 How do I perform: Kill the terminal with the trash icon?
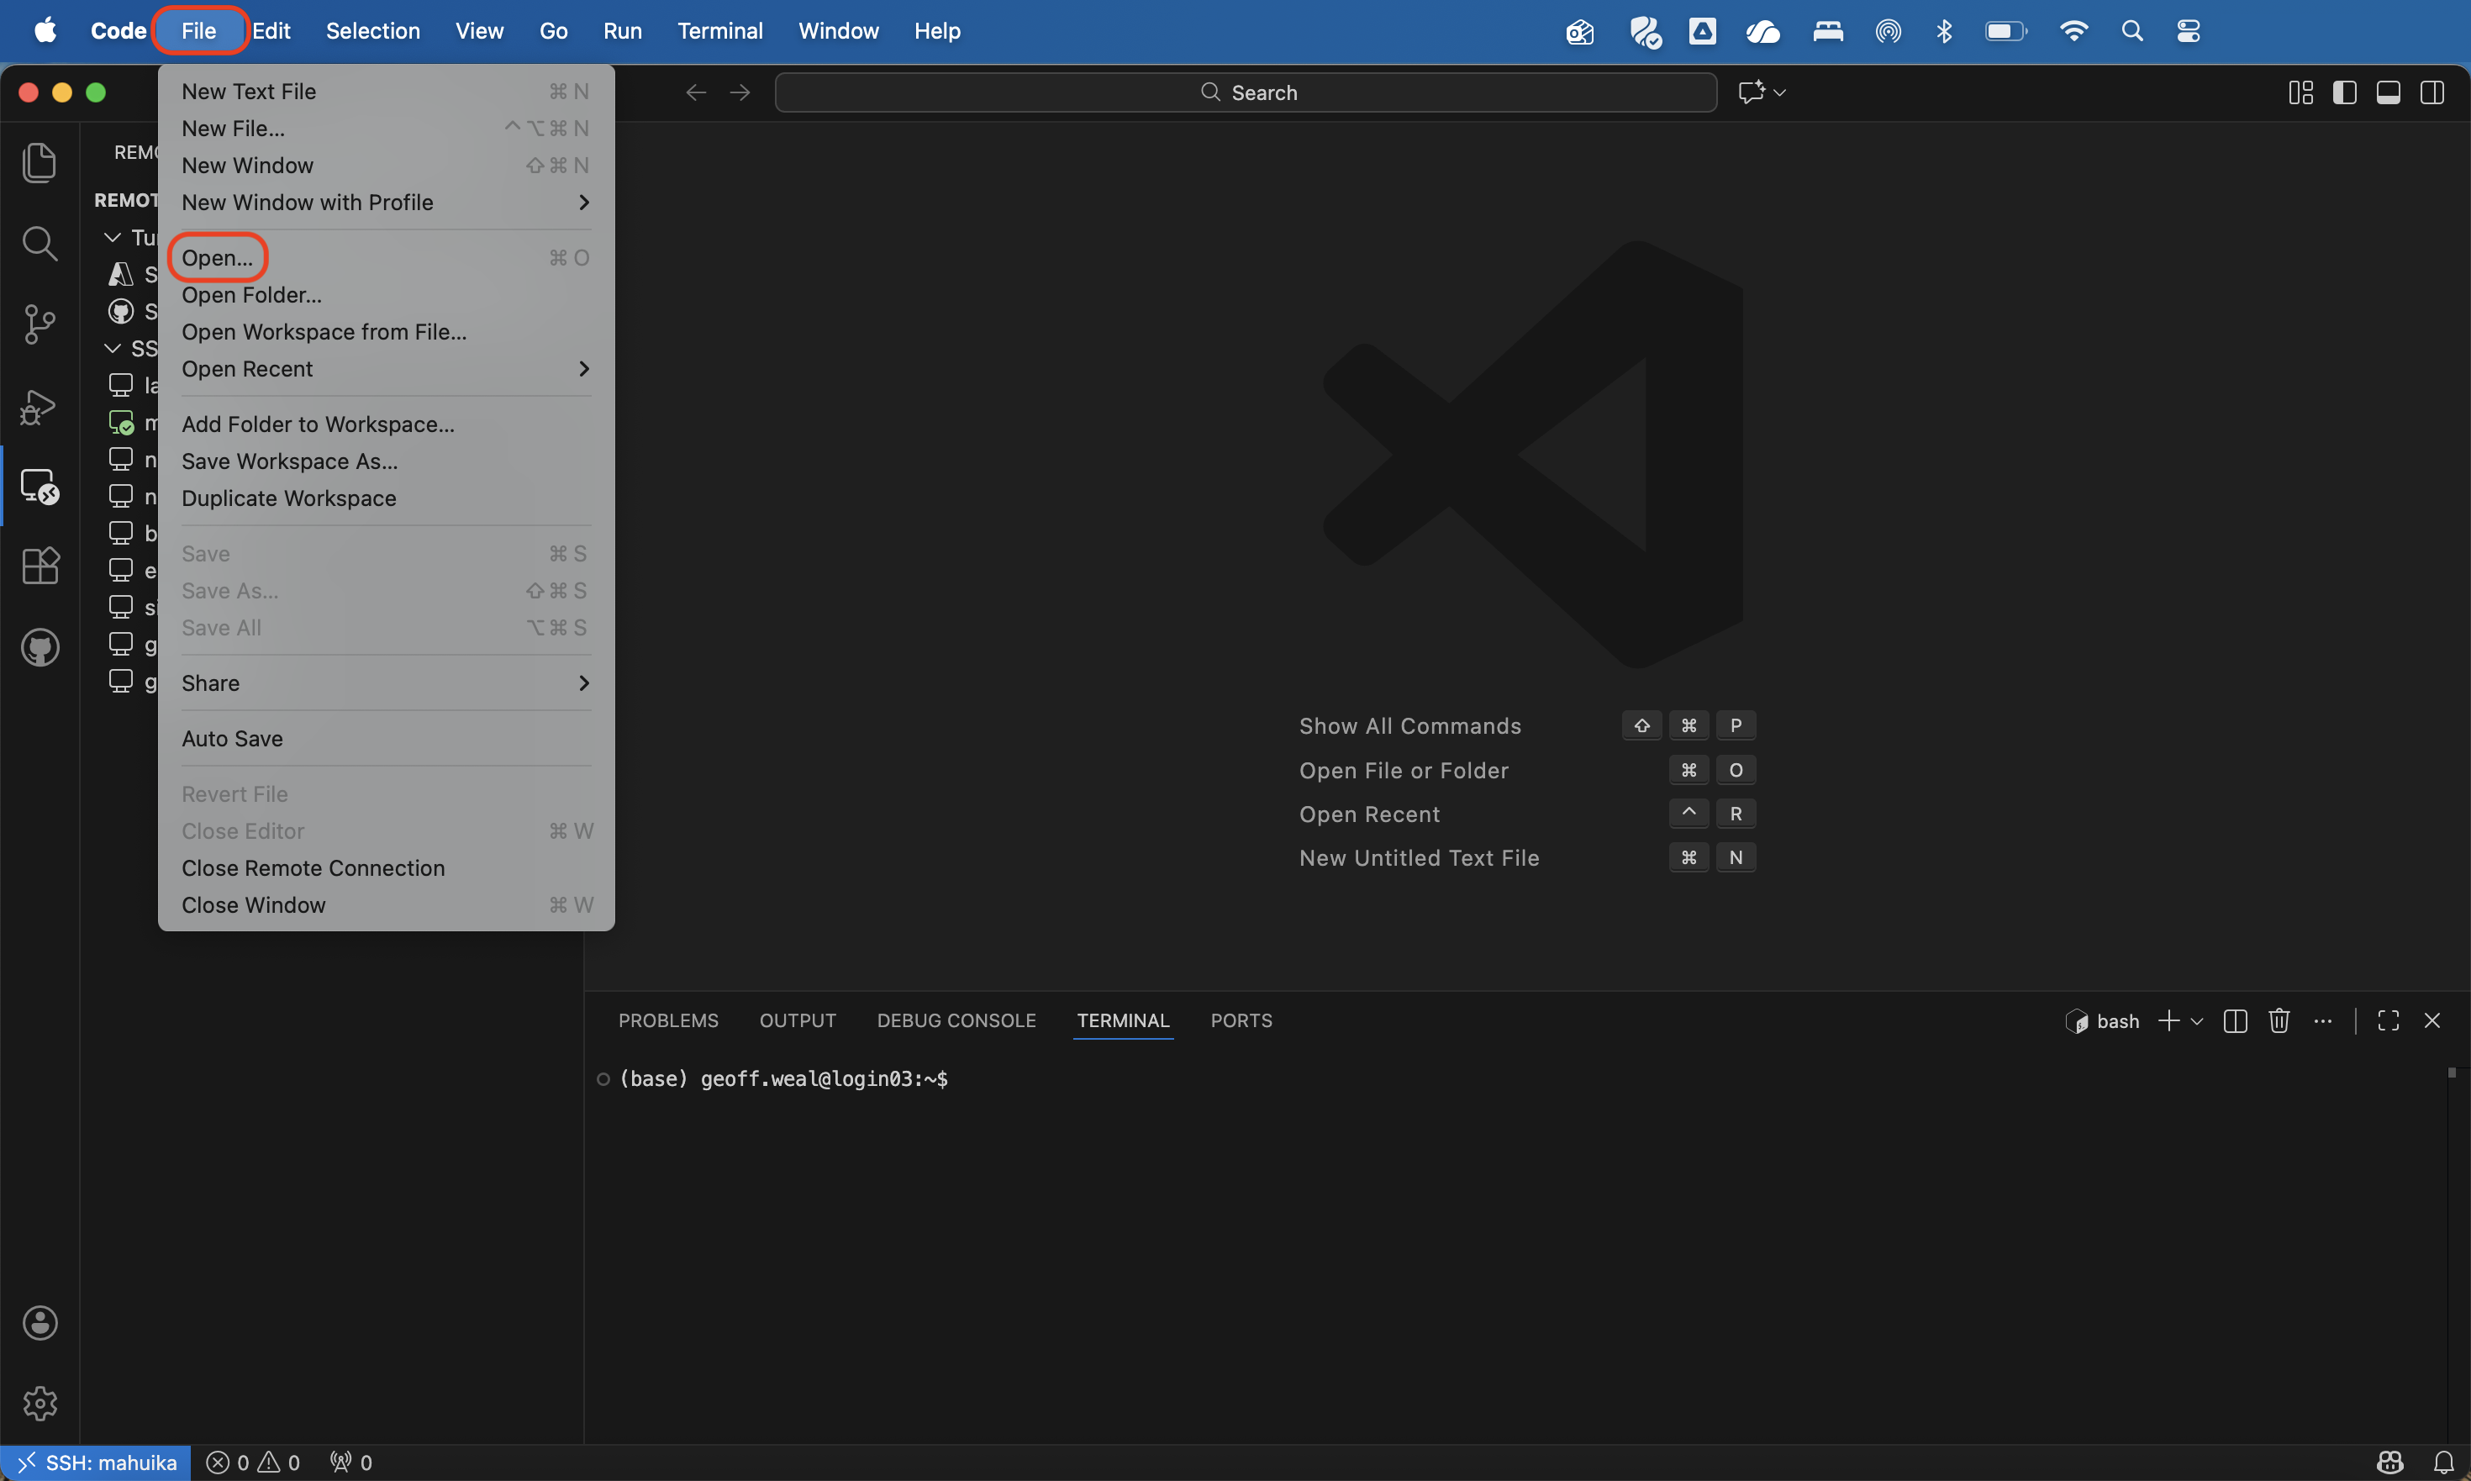pos(2279,1020)
